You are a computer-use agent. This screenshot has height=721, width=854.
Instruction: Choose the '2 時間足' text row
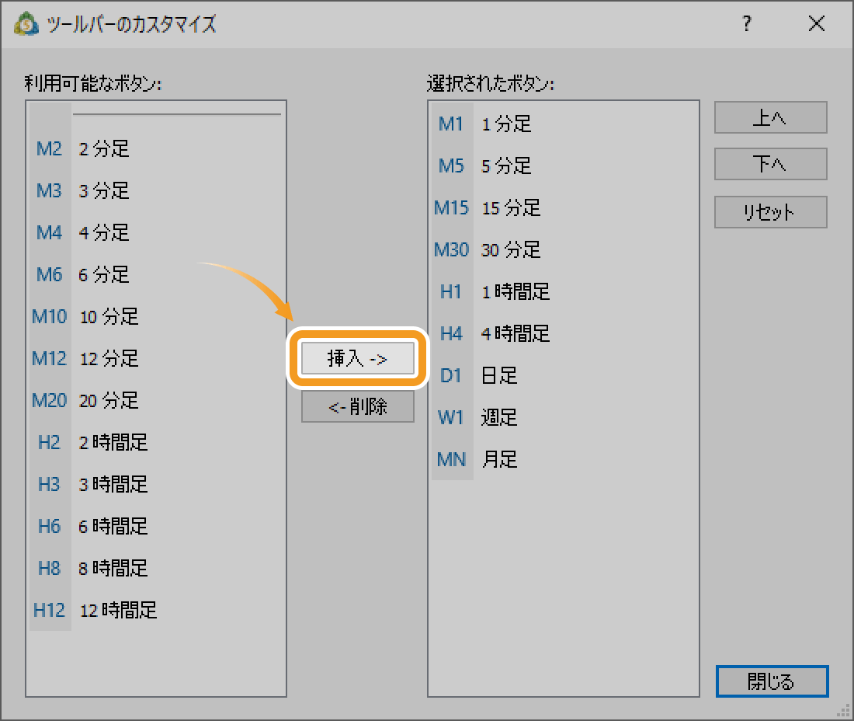point(113,443)
